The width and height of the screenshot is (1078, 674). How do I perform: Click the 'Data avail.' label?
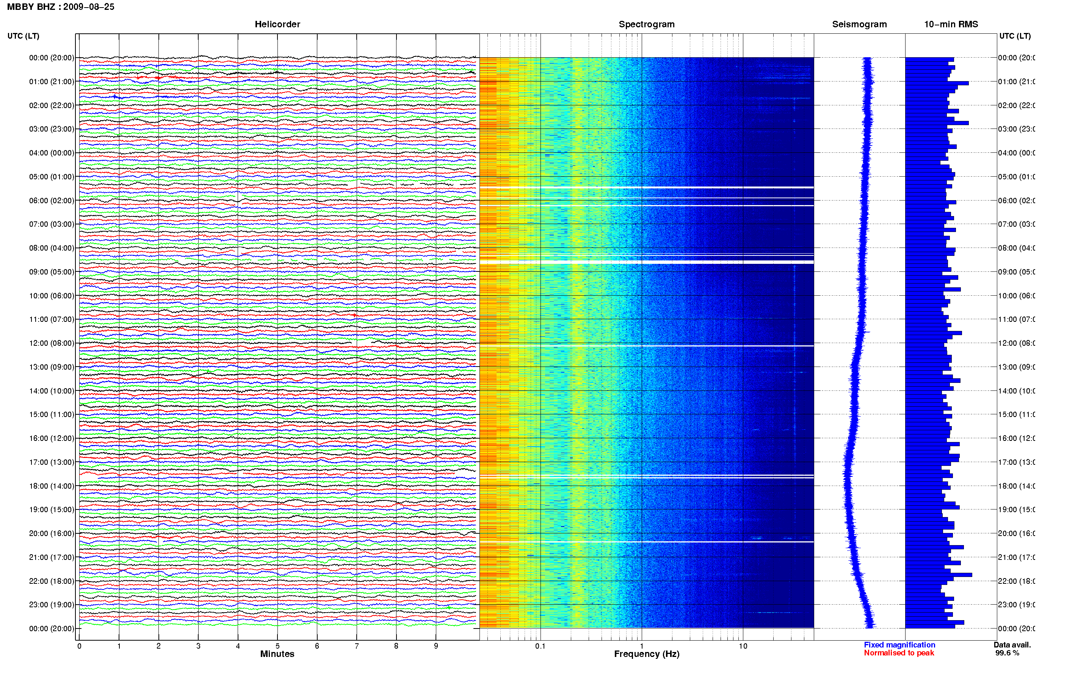pos(1012,644)
